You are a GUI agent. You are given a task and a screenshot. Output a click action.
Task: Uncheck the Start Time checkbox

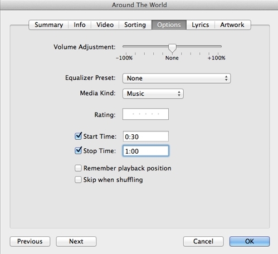pyautogui.click(x=78, y=136)
